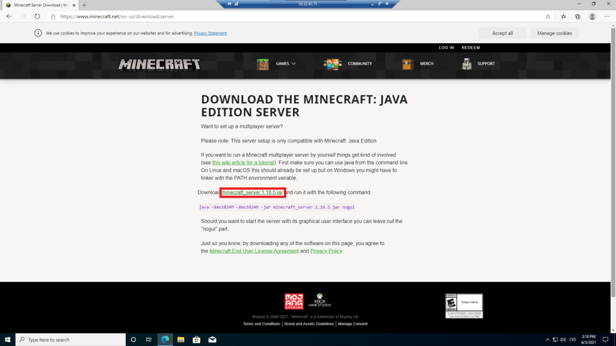Viewport: 616px width, 346px height.
Task: Add page to favorites with star icon
Action: [548, 17]
